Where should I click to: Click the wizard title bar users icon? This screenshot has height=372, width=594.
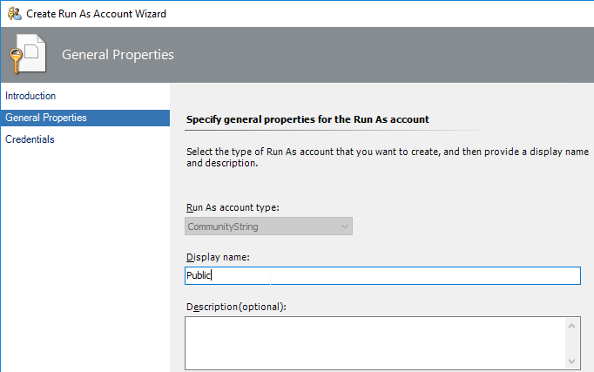coord(15,14)
